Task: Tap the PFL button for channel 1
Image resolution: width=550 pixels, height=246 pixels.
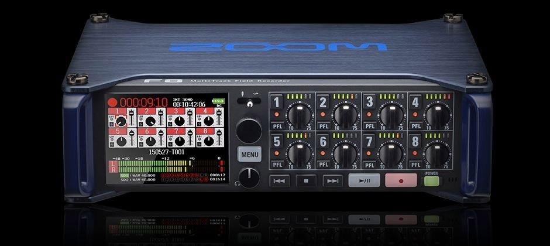Action: coord(277,125)
